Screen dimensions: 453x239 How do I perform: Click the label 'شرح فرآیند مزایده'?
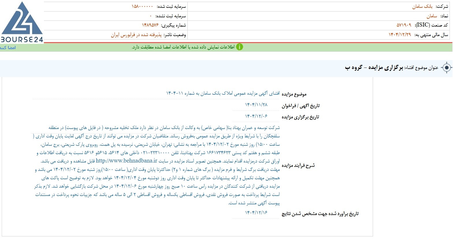click(298, 165)
